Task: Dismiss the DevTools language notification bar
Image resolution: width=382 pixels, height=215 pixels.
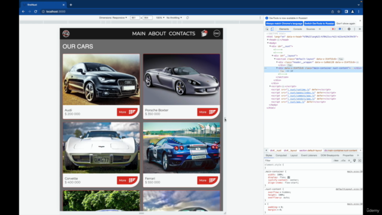Action: (x=360, y=21)
